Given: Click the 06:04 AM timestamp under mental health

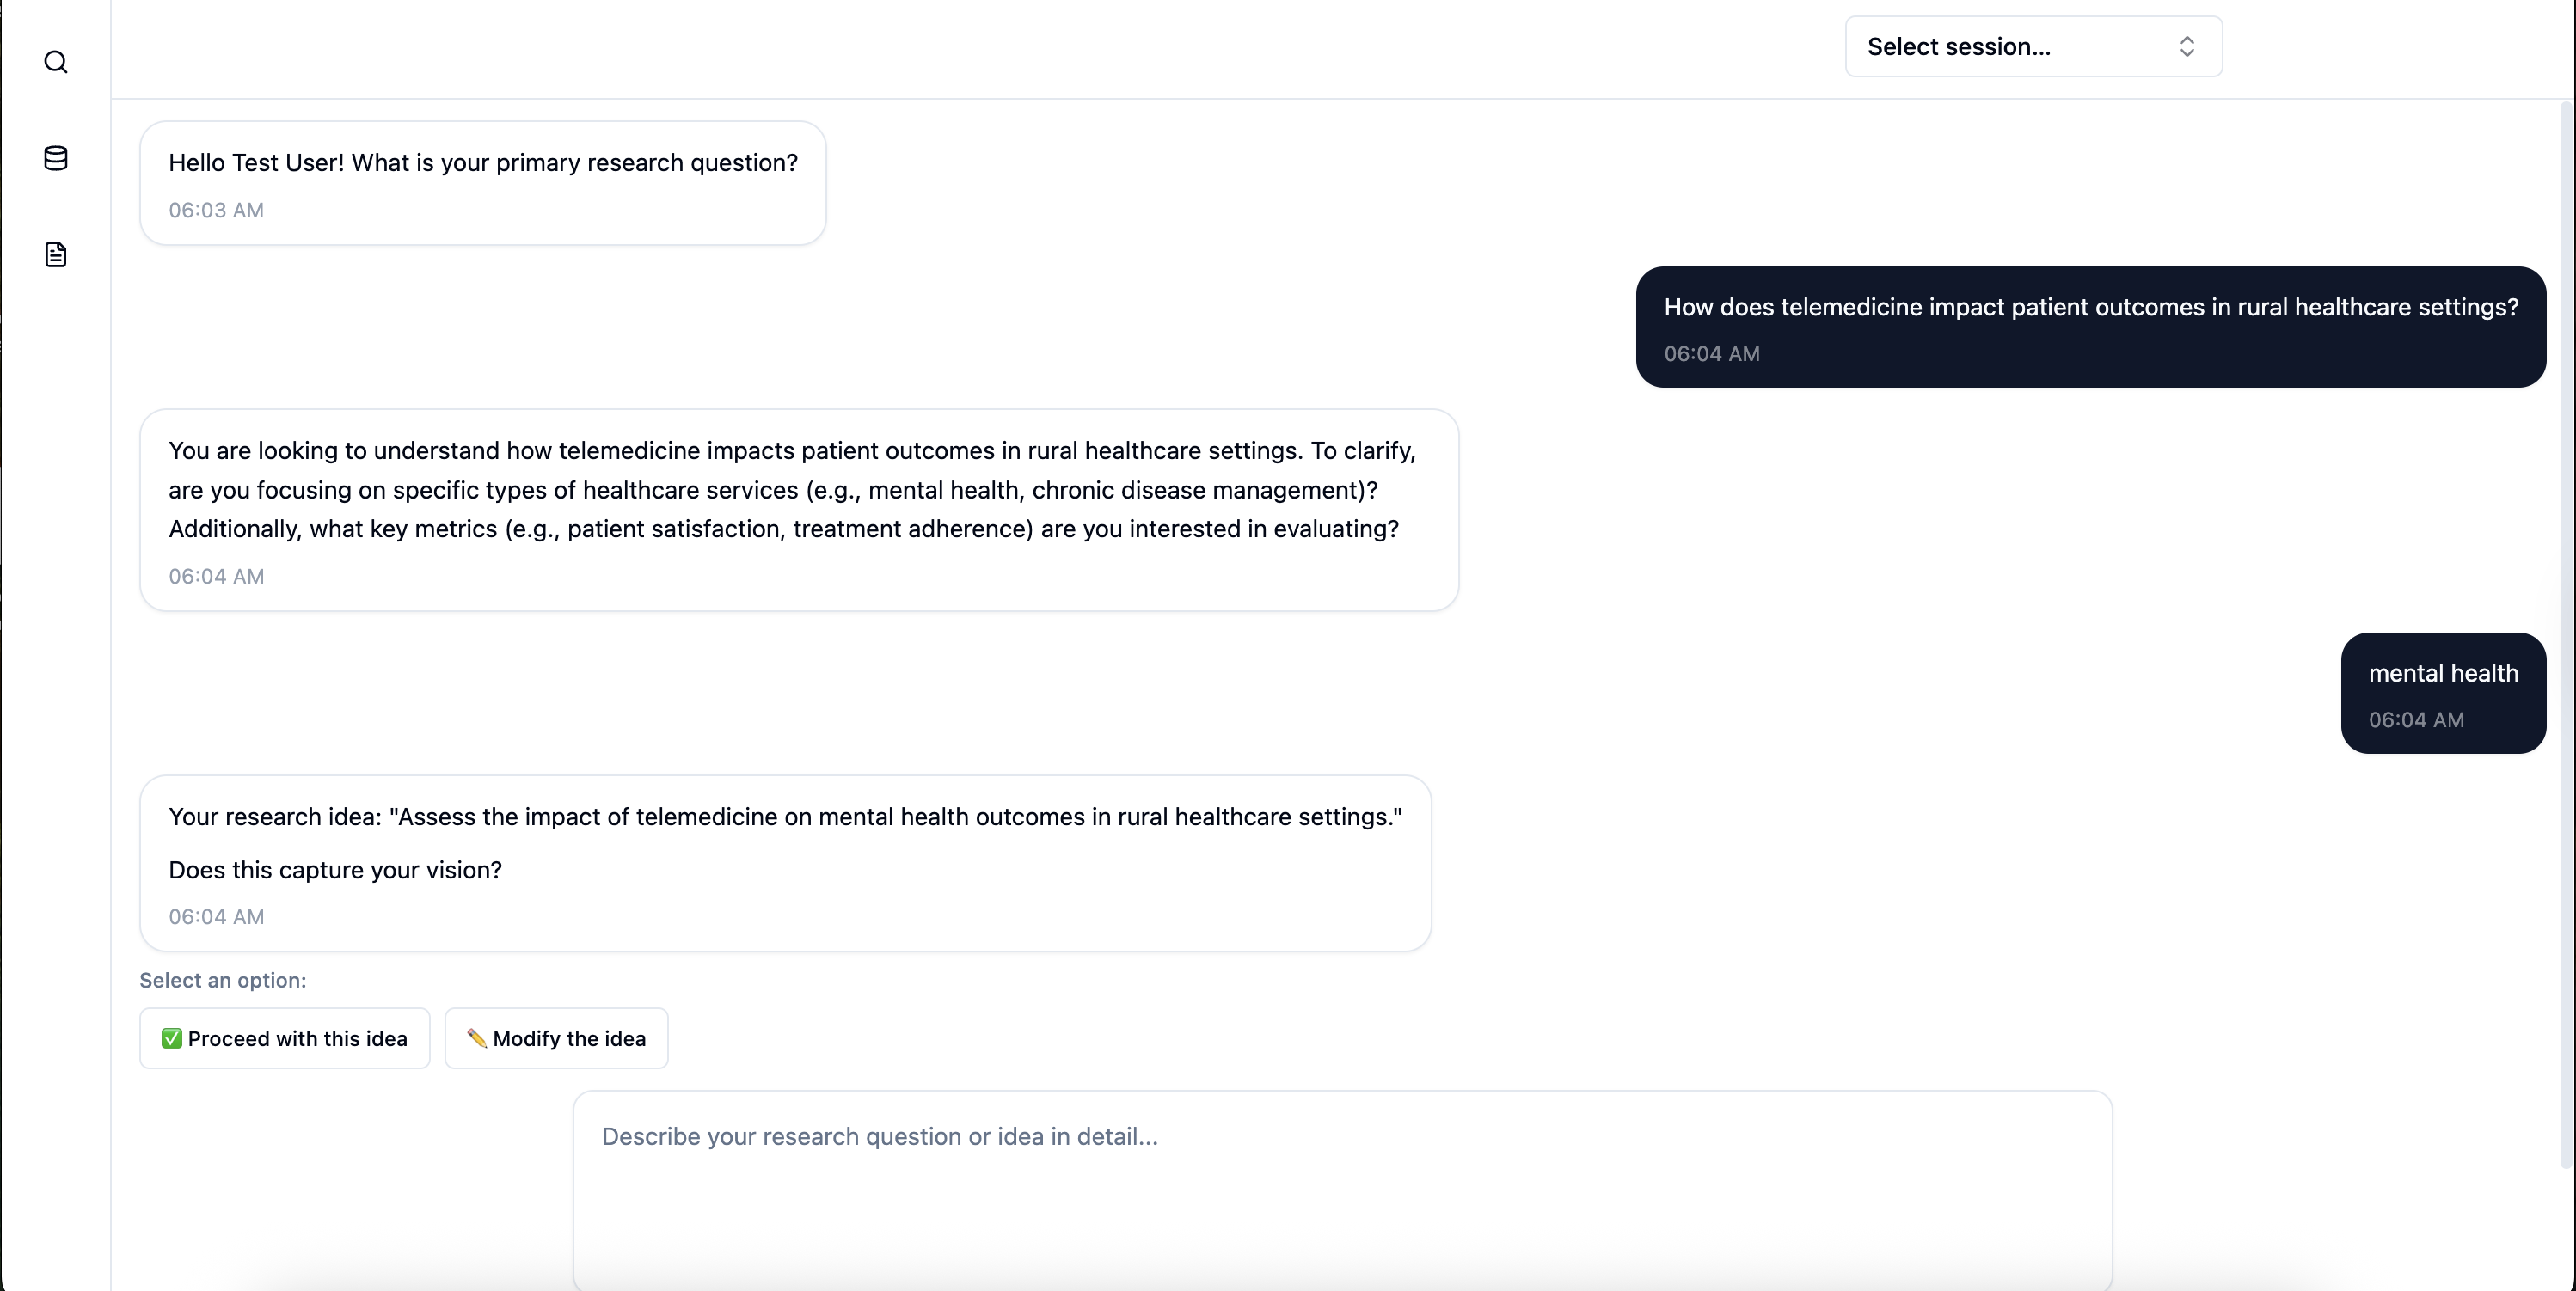Looking at the screenshot, I should (2416, 719).
